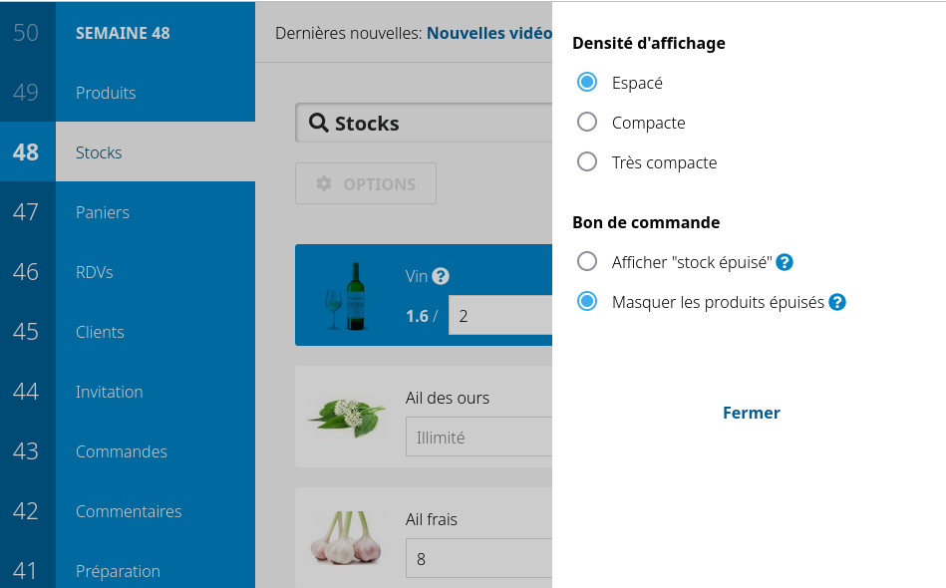
Task: Open the Commandes section
Action: (122, 451)
